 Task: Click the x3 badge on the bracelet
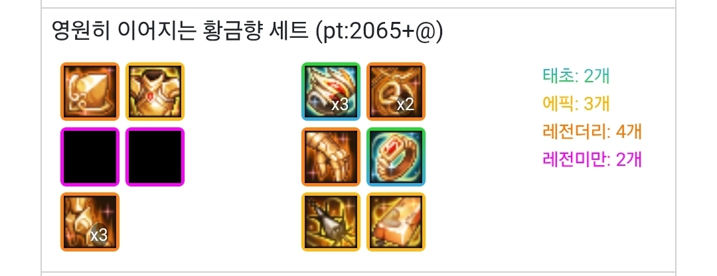pos(340,105)
